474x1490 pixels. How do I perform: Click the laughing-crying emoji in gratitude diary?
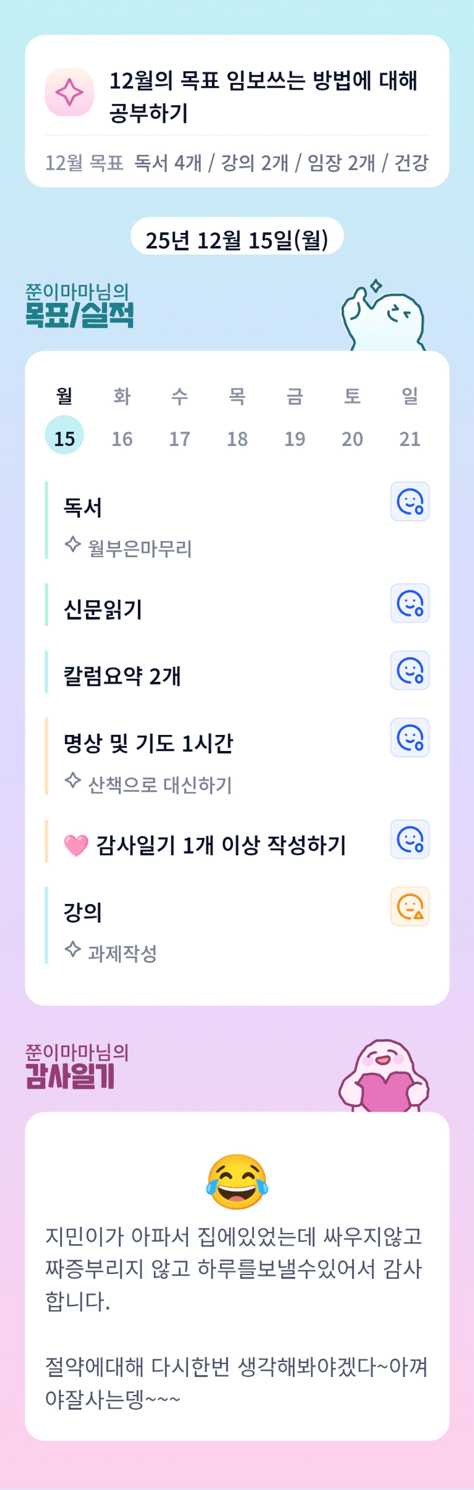pyautogui.click(x=237, y=1182)
